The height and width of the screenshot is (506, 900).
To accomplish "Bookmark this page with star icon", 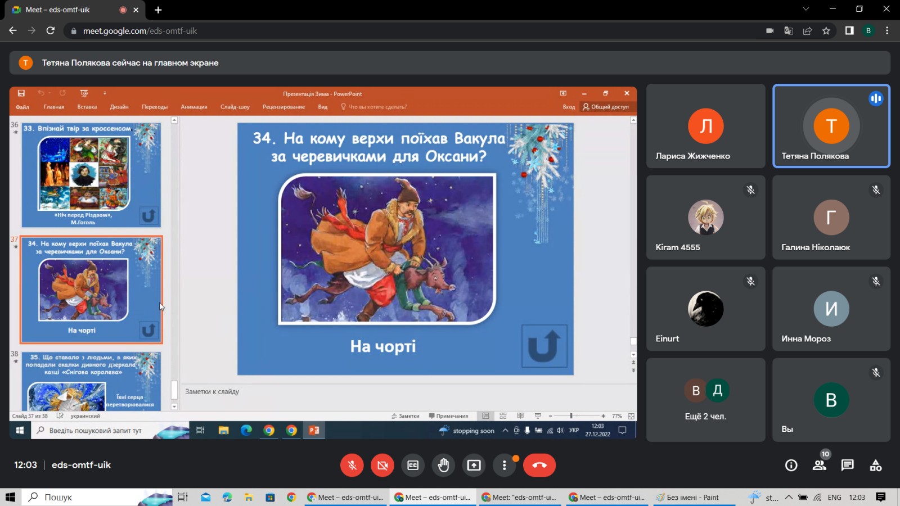I will (x=826, y=31).
